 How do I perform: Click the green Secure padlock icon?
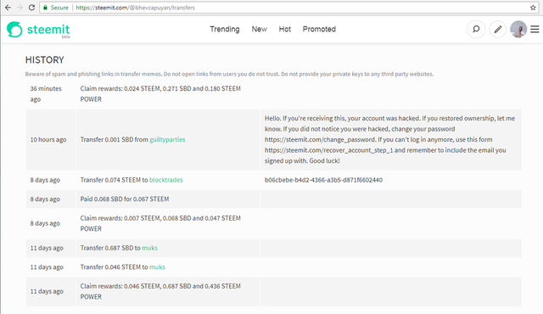click(x=45, y=8)
